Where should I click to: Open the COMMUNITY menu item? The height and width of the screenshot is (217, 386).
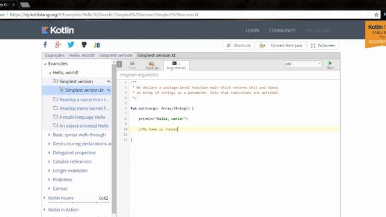click(282, 31)
